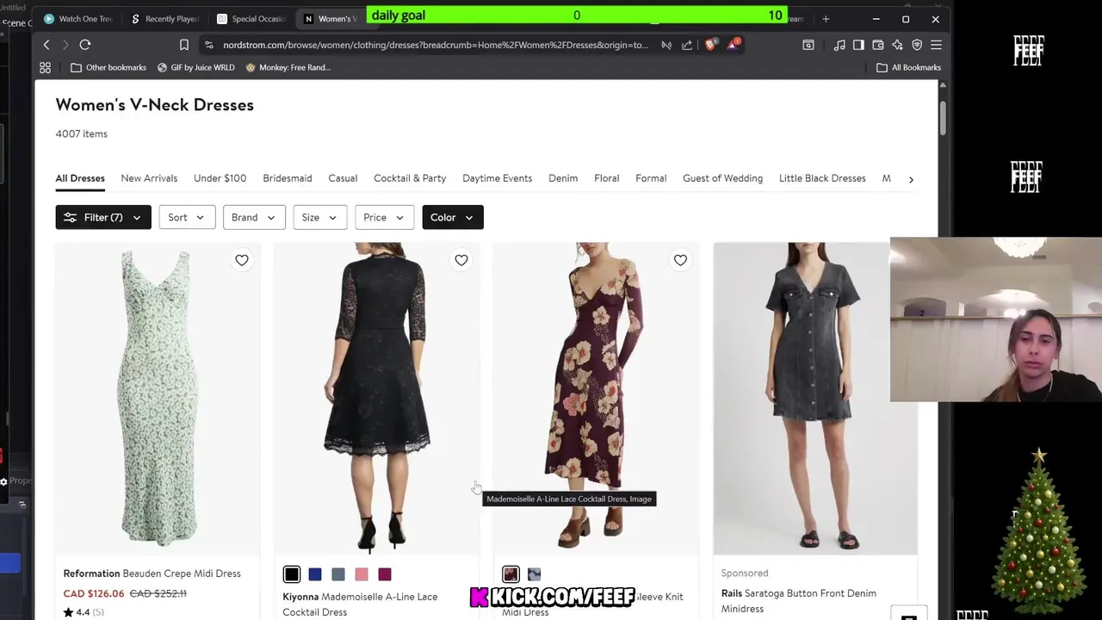Select gray swatch for Kiyonna dress
The width and height of the screenshot is (1102, 620).
(x=338, y=574)
